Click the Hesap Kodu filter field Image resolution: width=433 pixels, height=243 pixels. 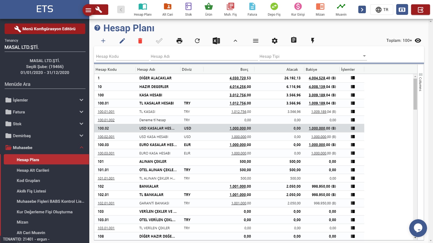pyautogui.click(x=122, y=56)
